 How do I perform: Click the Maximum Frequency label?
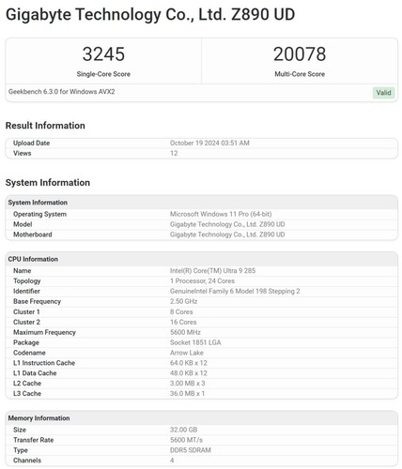pos(44,332)
